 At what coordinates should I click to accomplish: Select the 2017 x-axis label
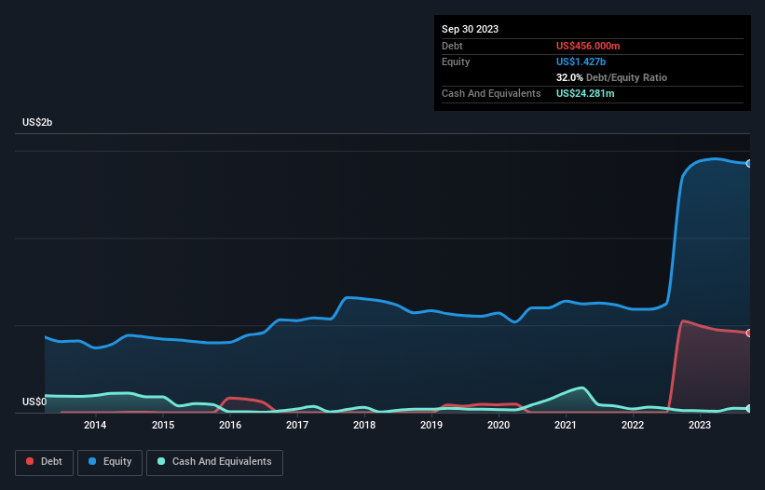[x=297, y=425]
